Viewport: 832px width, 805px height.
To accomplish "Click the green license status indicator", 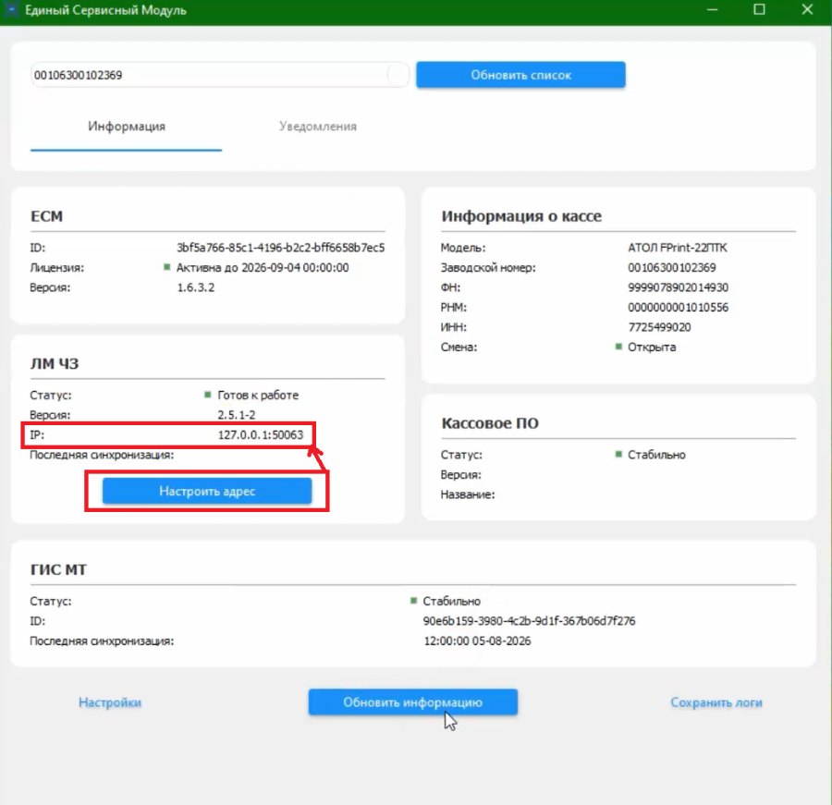I will 167,267.
